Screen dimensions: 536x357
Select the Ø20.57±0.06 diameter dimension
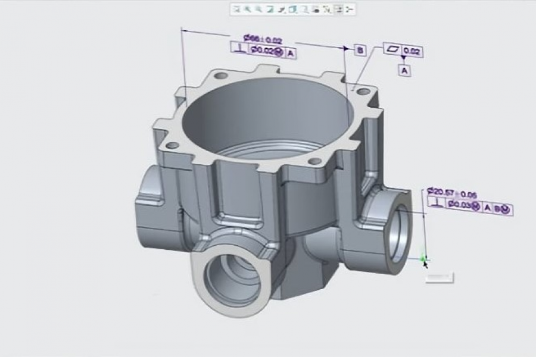452,193
